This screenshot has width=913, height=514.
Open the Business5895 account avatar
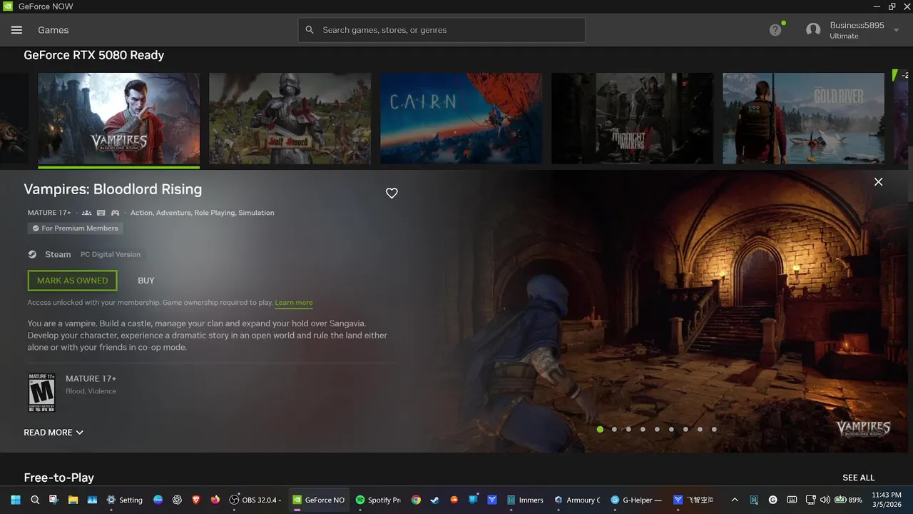coord(813,30)
